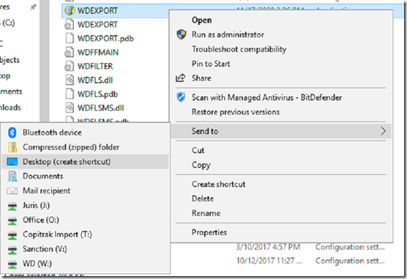Click the Compressed zipped folder icon
Viewport: 407px width, 279px height.
12,147
